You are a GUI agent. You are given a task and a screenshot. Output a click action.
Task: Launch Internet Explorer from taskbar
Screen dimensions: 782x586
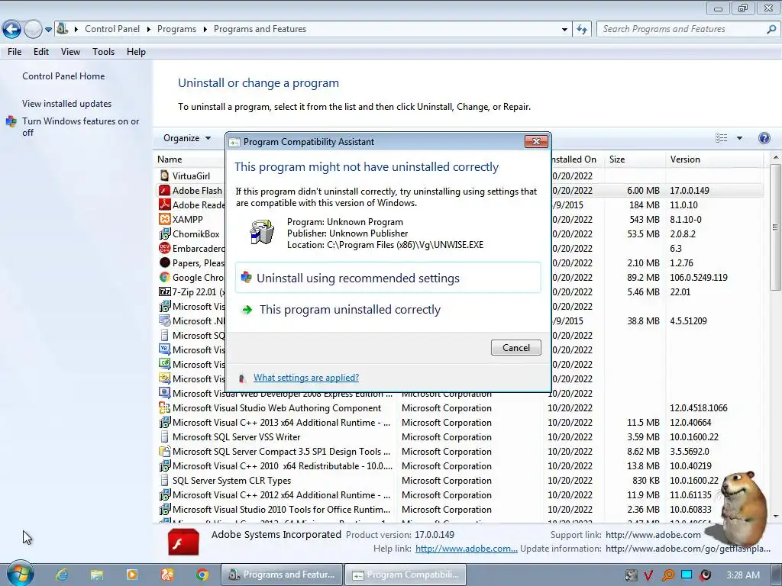point(62,575)
